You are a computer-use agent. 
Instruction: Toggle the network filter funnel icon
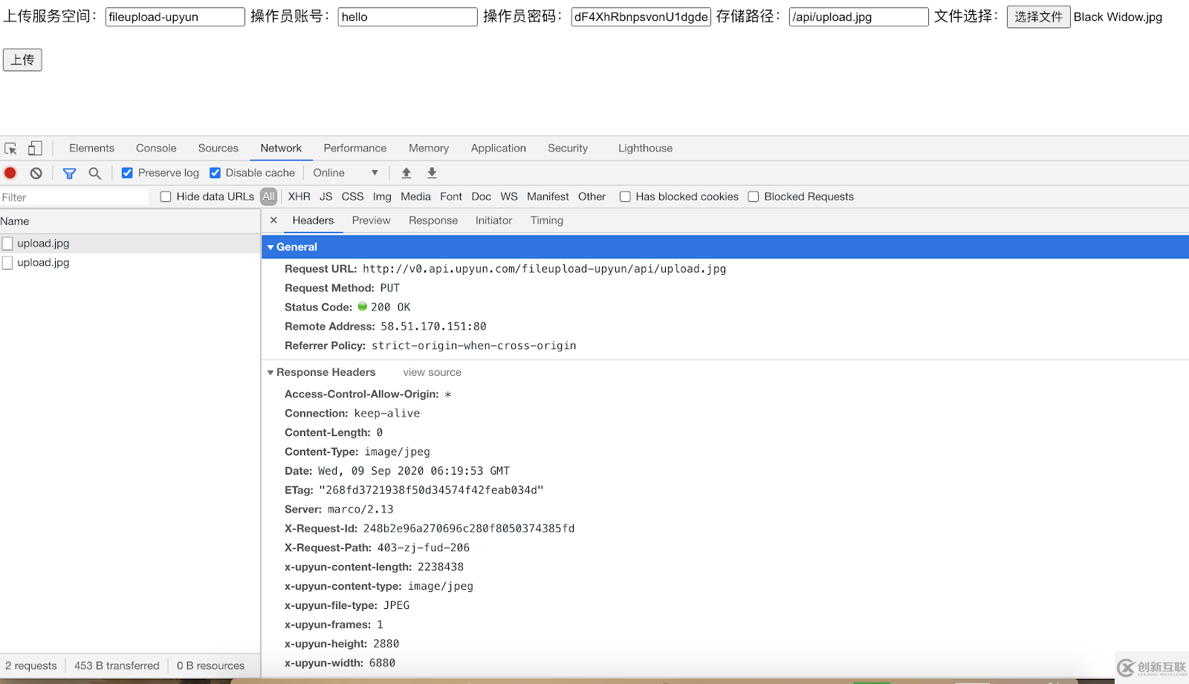click(69, 173)
